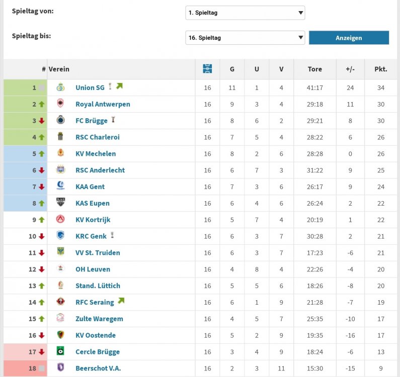
Task: Click the promoted arrow beside RFC Seraing
Action: pos(121,301)
